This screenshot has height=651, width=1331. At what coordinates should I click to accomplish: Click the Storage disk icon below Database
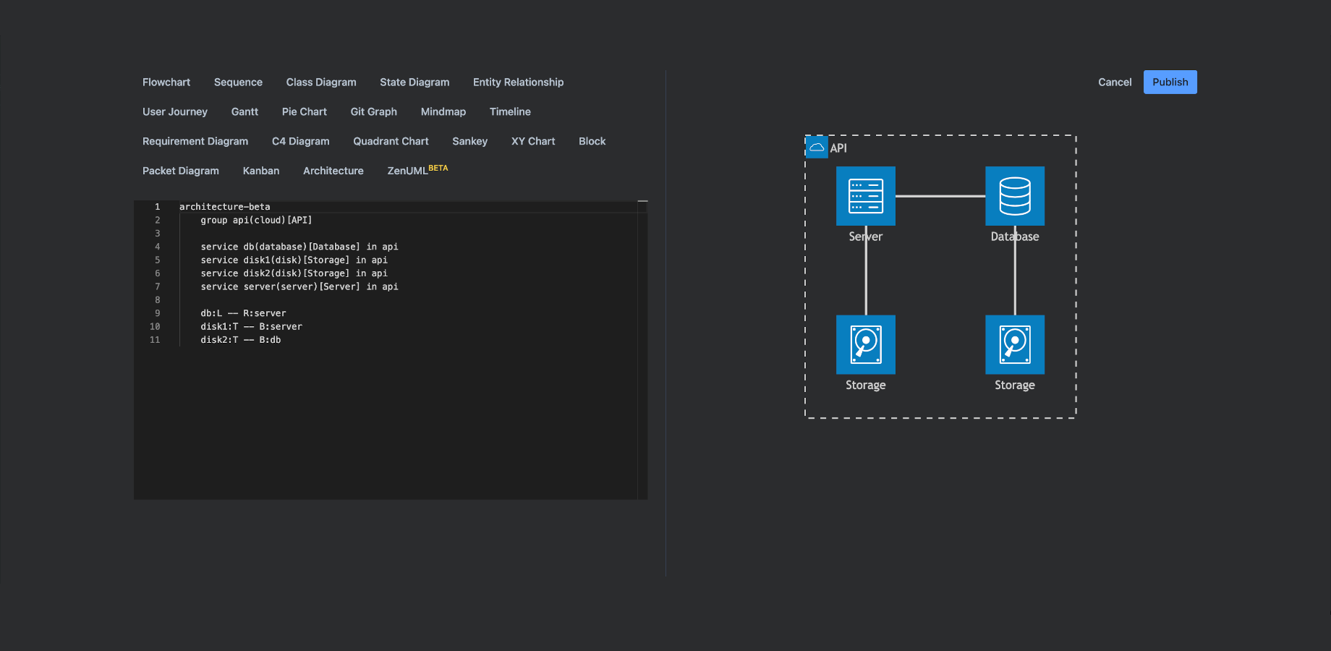click(1015, 344)
